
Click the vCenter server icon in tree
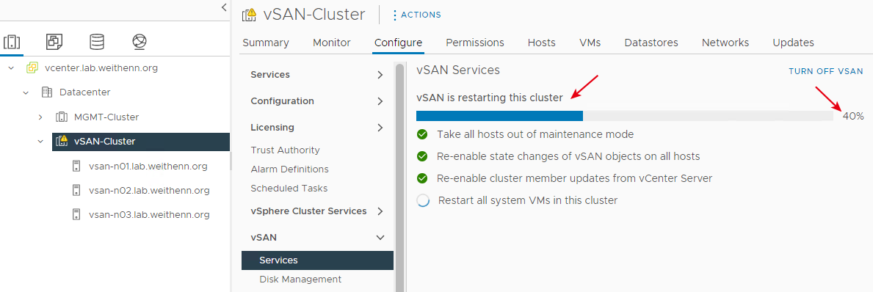click(32, 68)
